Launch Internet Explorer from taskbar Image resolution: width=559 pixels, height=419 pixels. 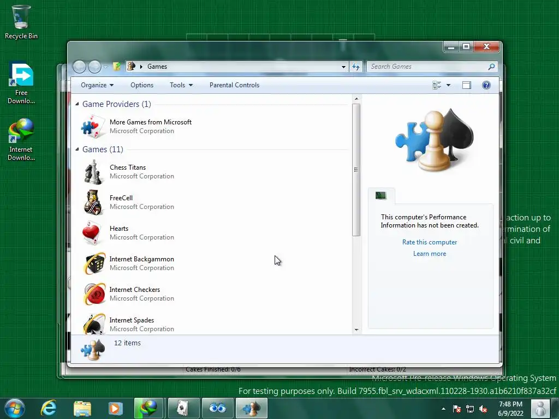(x=49, y=408)
